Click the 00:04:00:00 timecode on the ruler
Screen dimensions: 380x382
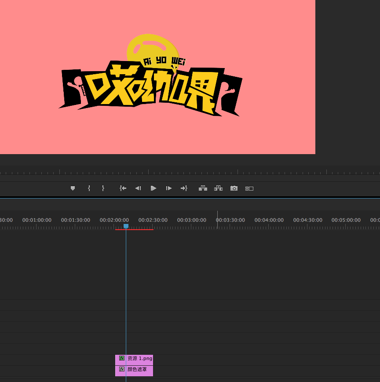269,220
